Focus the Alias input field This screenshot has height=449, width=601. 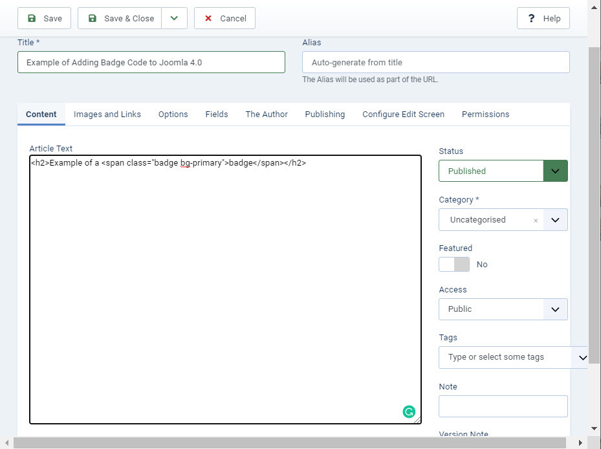[435, 62]
